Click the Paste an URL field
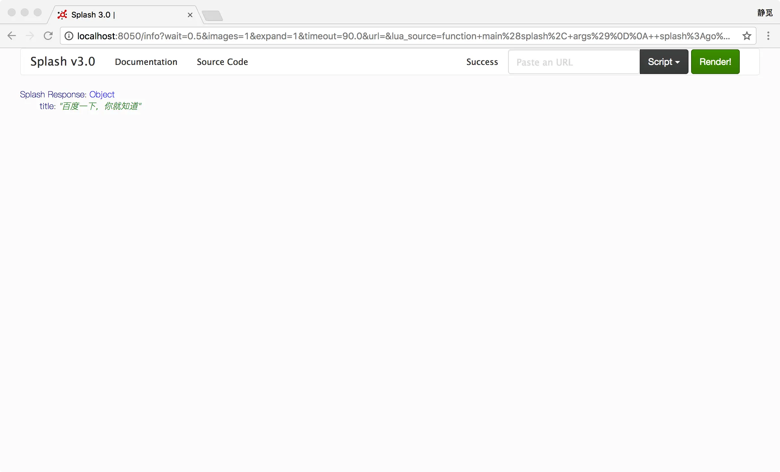 [574, 62]
